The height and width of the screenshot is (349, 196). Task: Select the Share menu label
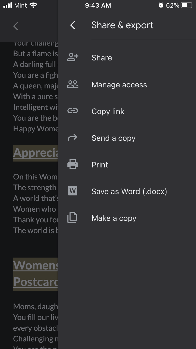pos(102,58)
